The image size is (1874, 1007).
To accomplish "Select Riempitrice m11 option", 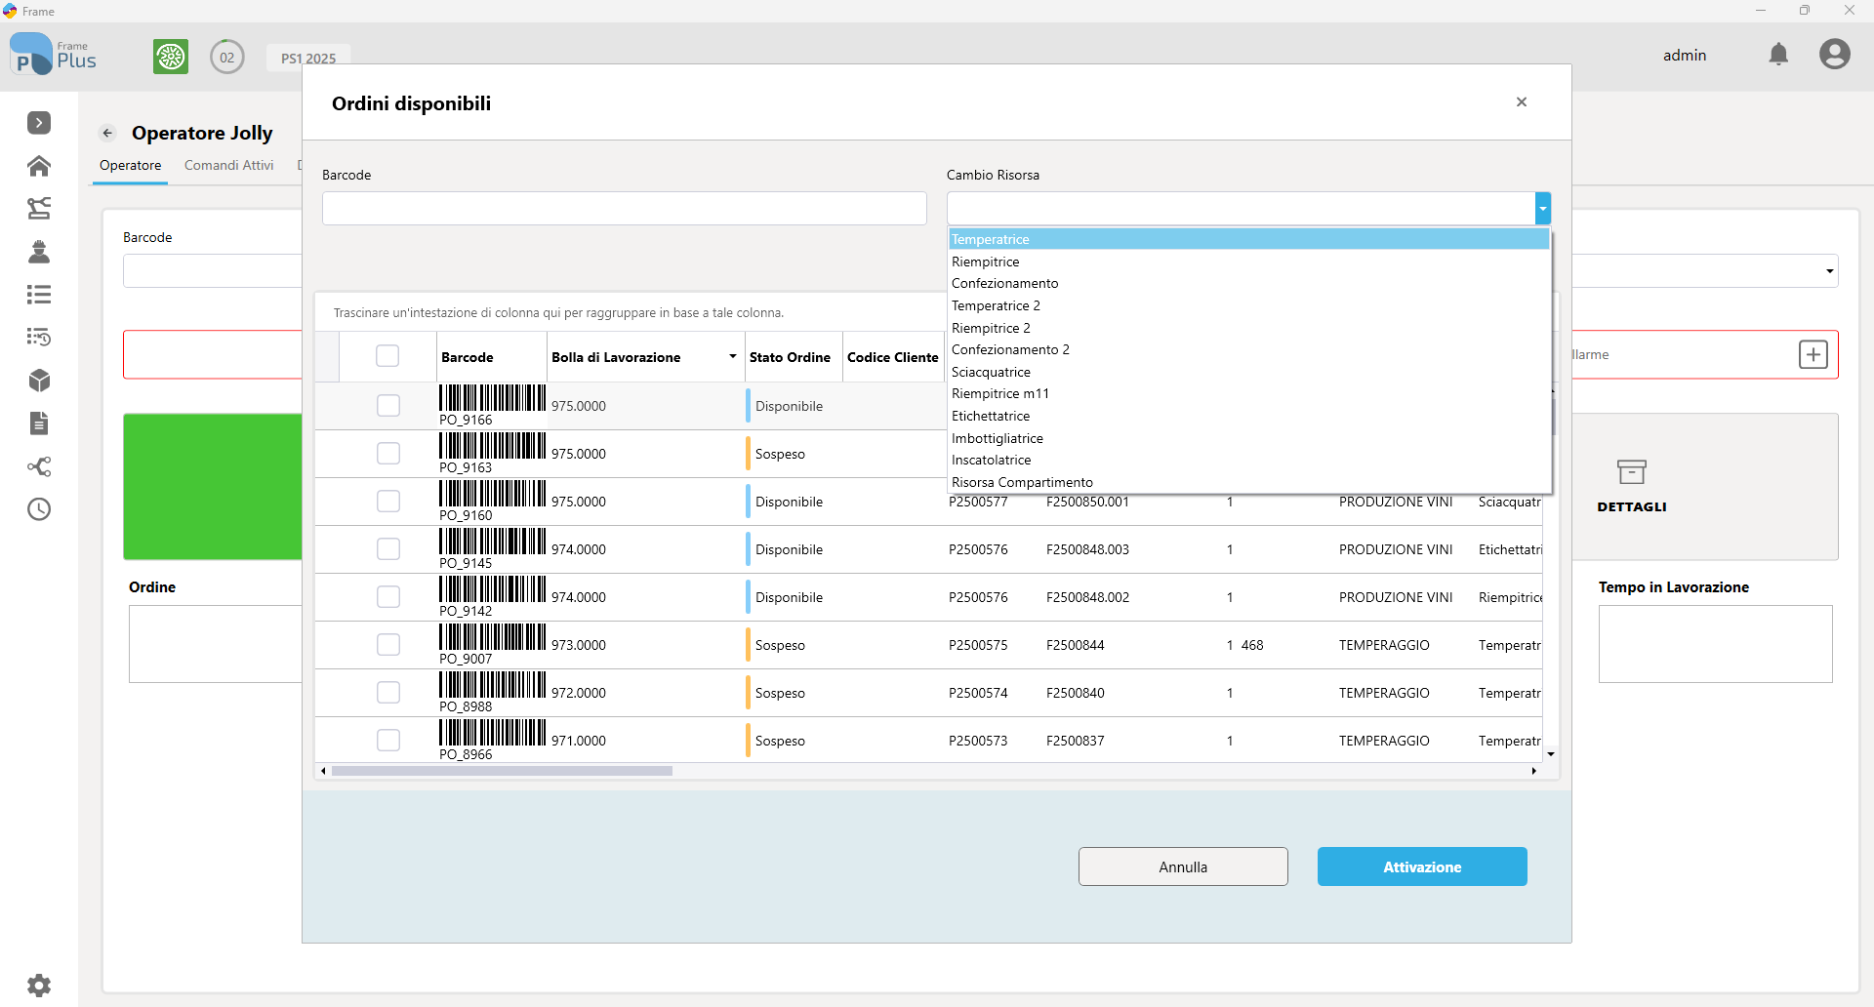I will (1248, 393).
